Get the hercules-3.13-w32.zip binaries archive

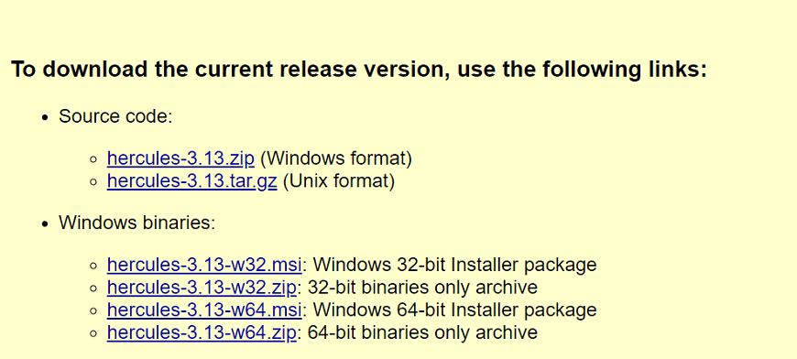(202, 288)
